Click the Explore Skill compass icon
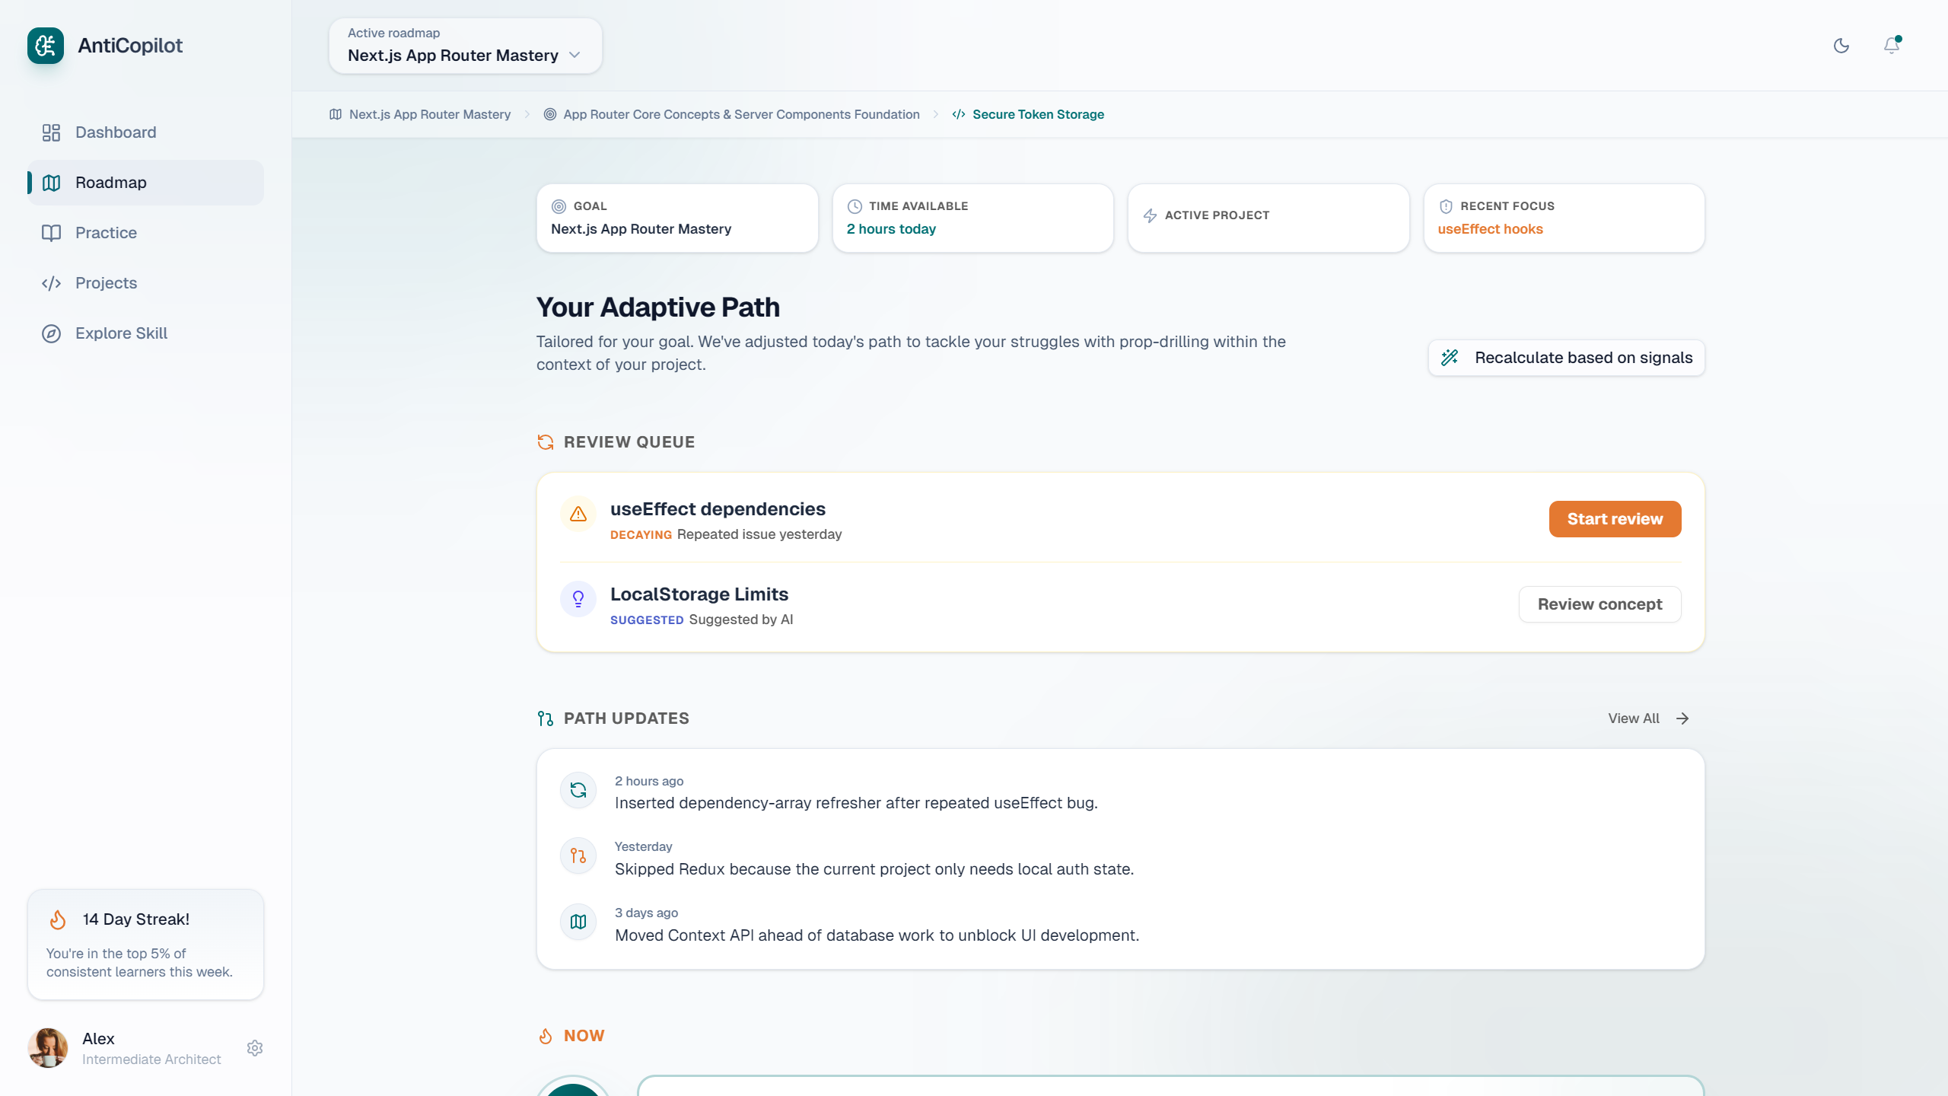 (51, 333)
